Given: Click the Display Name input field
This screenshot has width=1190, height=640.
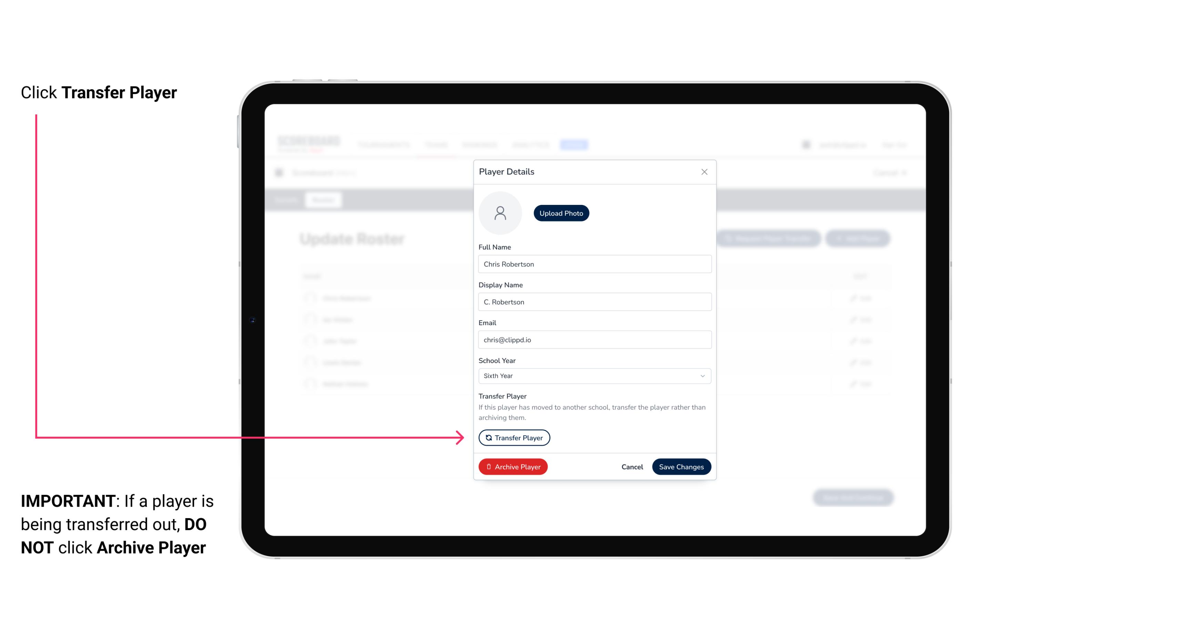Looking at the screenshot, I should click(x=594, y=301).
